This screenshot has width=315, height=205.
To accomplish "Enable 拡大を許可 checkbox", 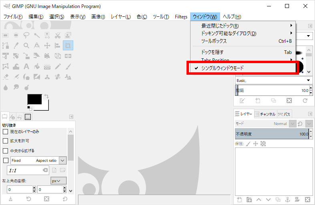I will [x=6, y=141].
